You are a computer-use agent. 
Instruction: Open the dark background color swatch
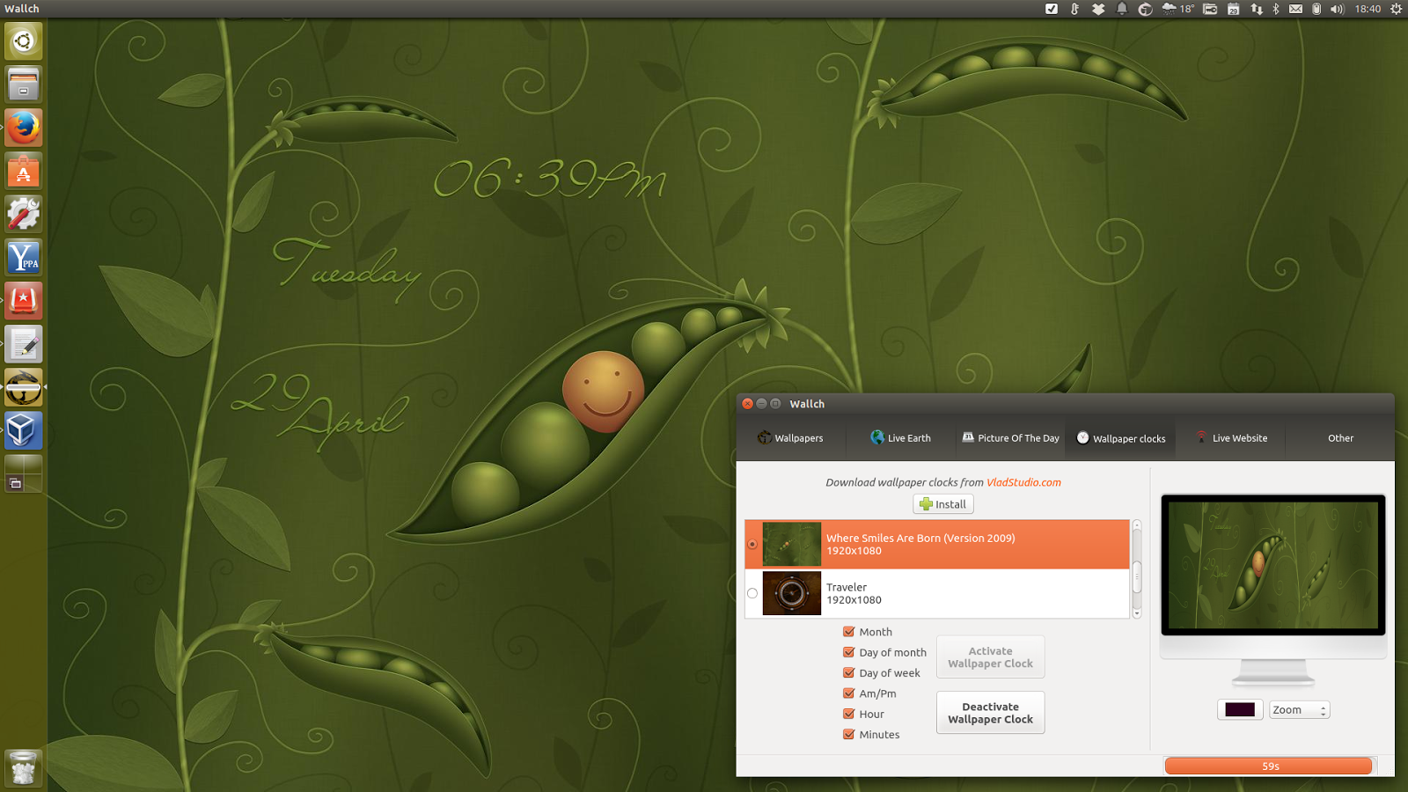click(1240, 710)
